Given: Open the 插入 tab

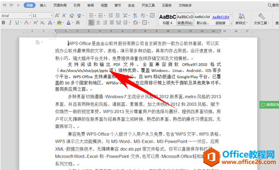Looking at the screenshot, I should click(43, 5).
